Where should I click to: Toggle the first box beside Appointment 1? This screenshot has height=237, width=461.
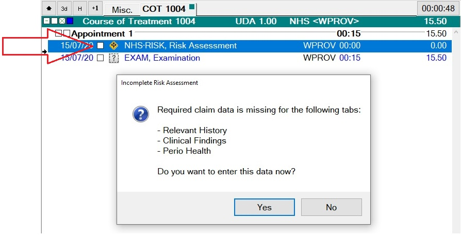[x=59, y=33]
